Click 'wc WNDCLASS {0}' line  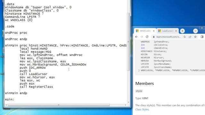(19, 20)
